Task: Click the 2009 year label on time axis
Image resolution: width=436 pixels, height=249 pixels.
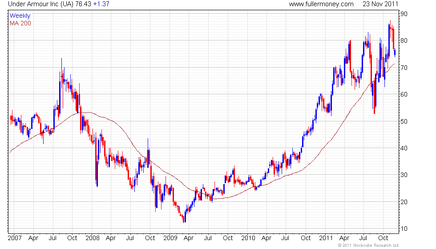Action: coord(170,238)
